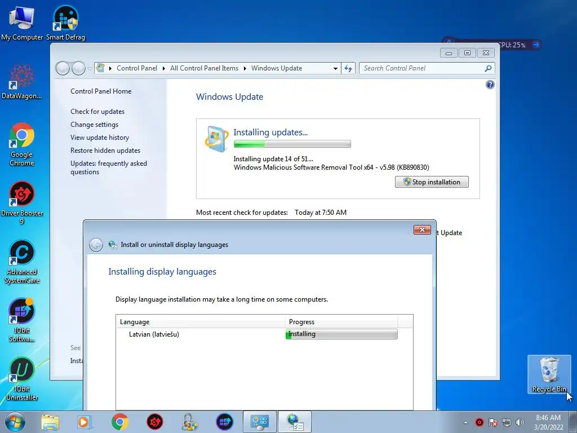Launch Smart Defrag desktop shortcut

(65, 23)
